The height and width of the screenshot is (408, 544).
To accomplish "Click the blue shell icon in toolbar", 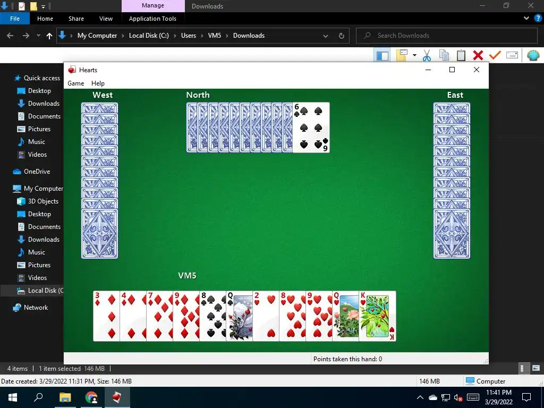I will (x=533, y=55).
